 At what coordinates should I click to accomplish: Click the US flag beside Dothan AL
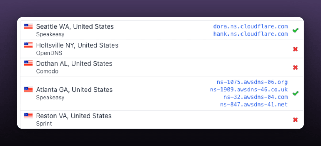click(28, 63)
